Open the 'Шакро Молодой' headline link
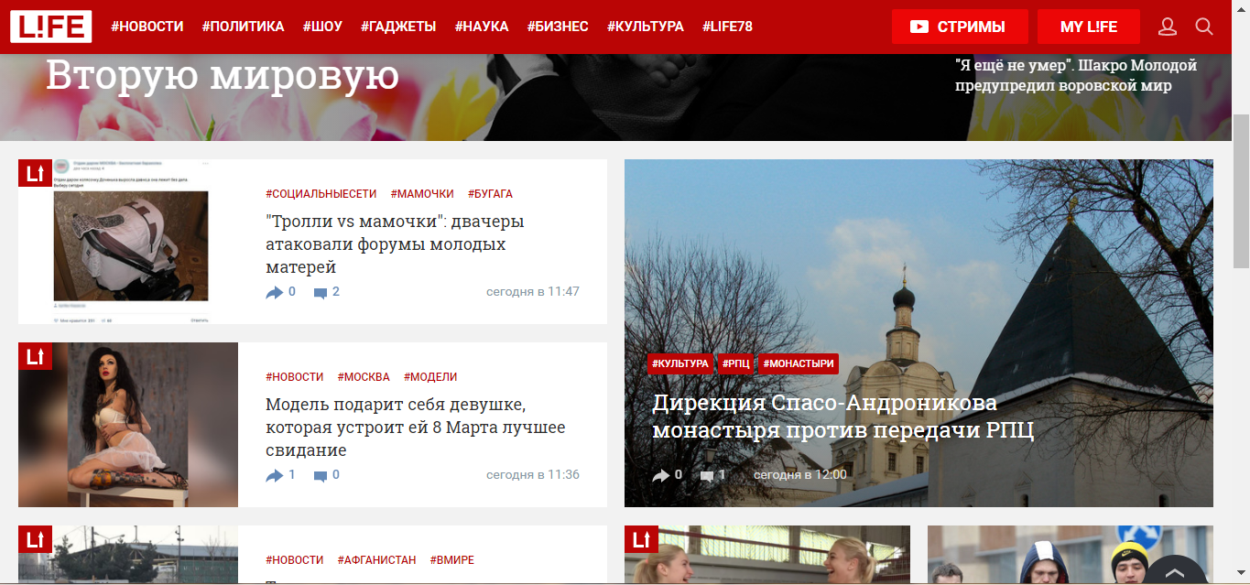Viewport: 1250px width, 585px height. 1076,76
